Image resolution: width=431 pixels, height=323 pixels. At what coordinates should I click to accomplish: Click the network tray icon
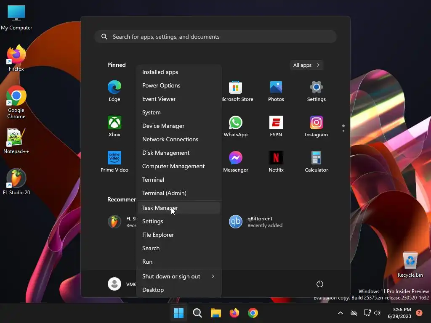pyautogui.click(x=367, y=313)
